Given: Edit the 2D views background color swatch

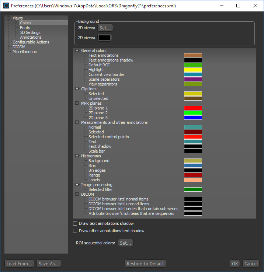Looking at the screenshot, I should (104, 38).
